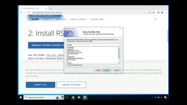Select Git in the folder list

(68, 55)
